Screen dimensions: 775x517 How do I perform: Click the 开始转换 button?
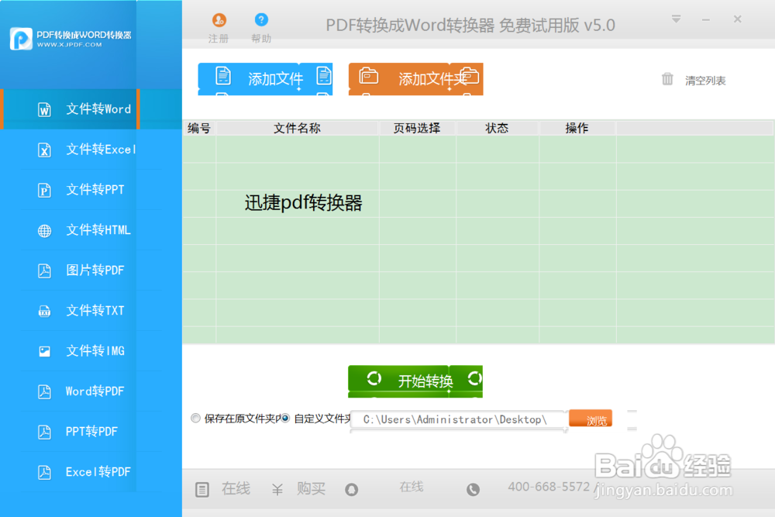coord(415,381)
